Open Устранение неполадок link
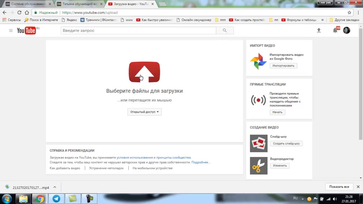The width and height of the screenshot is (363, 204). pyautogui.click(x=106, y=168)
